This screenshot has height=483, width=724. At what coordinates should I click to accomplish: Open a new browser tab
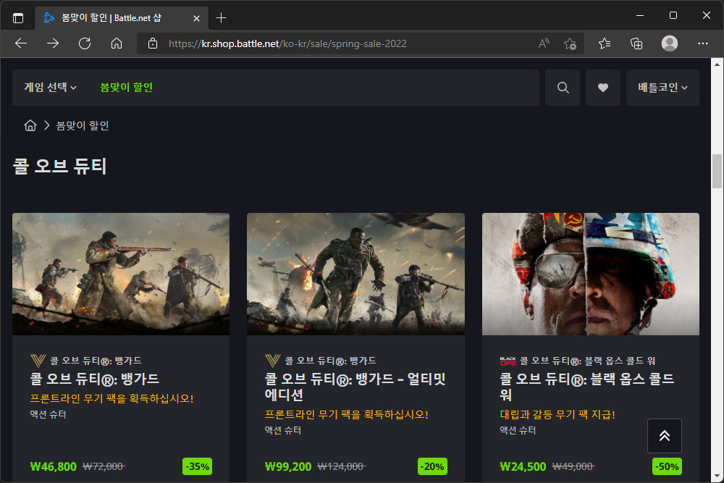(221, 18)
